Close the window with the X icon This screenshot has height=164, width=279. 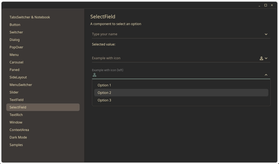click(x=272, y=5)
